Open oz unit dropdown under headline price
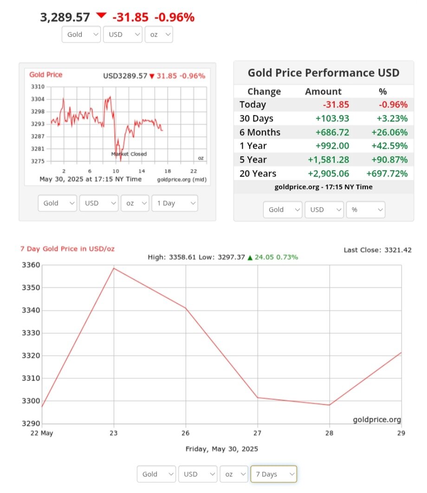Screen dimensions: 427x493 coord(159,35)
